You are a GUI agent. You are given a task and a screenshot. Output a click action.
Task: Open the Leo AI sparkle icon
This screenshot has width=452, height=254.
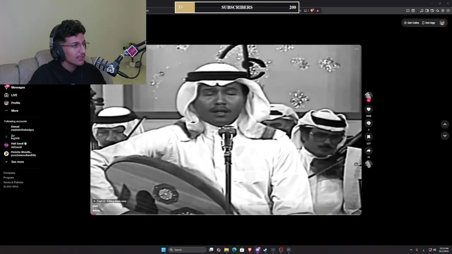438,11
